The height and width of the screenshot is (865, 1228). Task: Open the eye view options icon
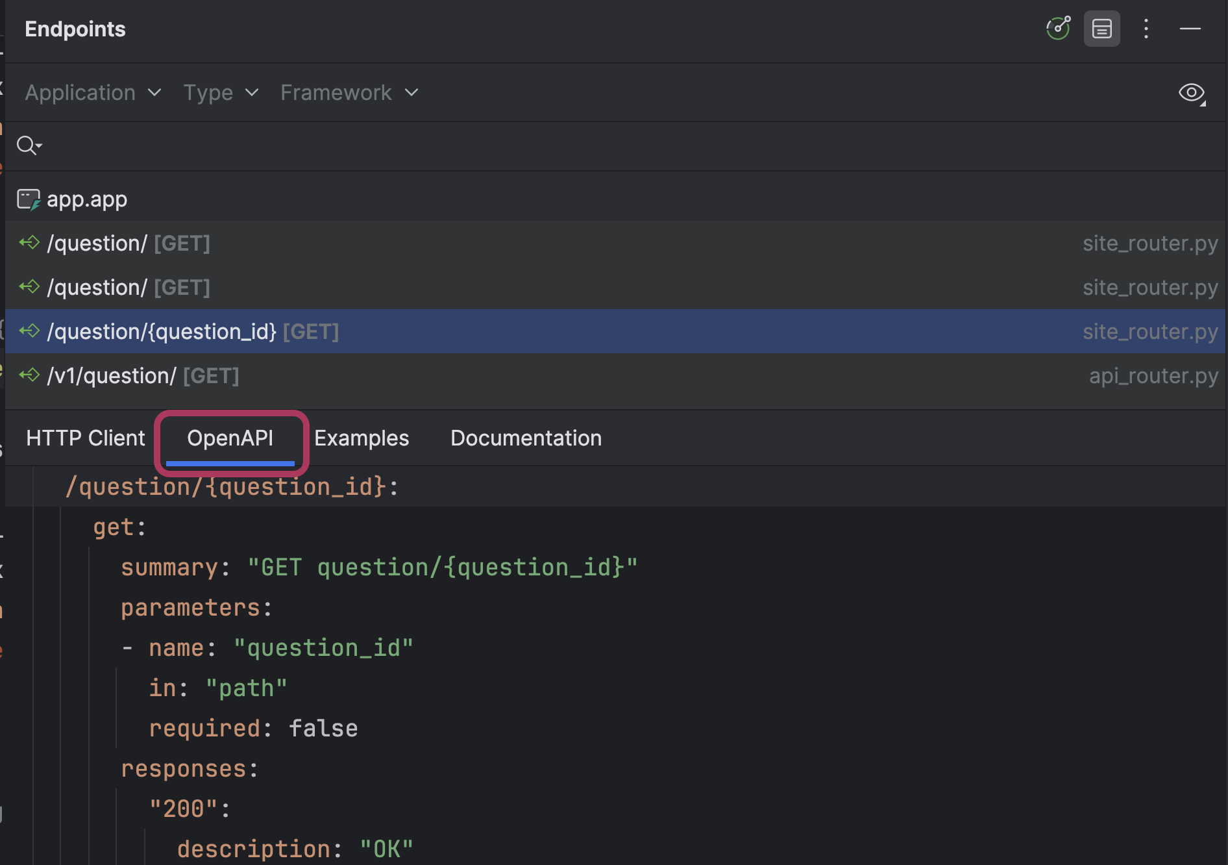tap(1192, 93)
